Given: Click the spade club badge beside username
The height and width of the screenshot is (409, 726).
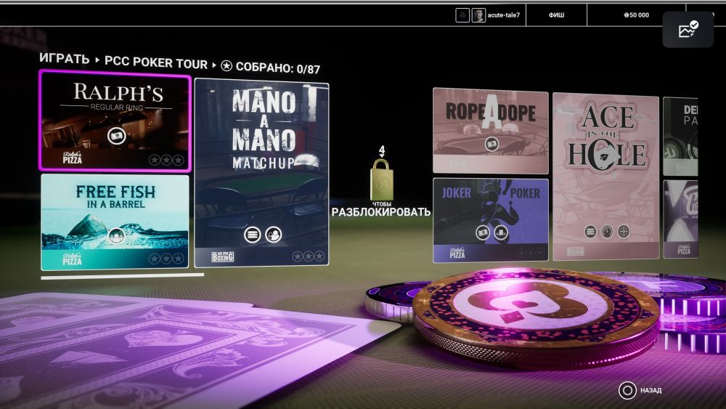Looking at the screenshot, I should (462, 15).
